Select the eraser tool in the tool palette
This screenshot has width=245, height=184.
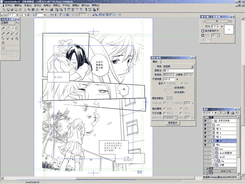[x=12, y=28]
